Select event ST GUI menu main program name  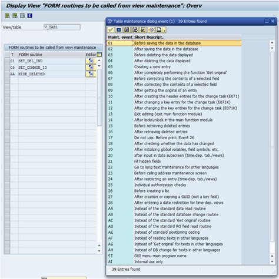click(x=174, y=256)
